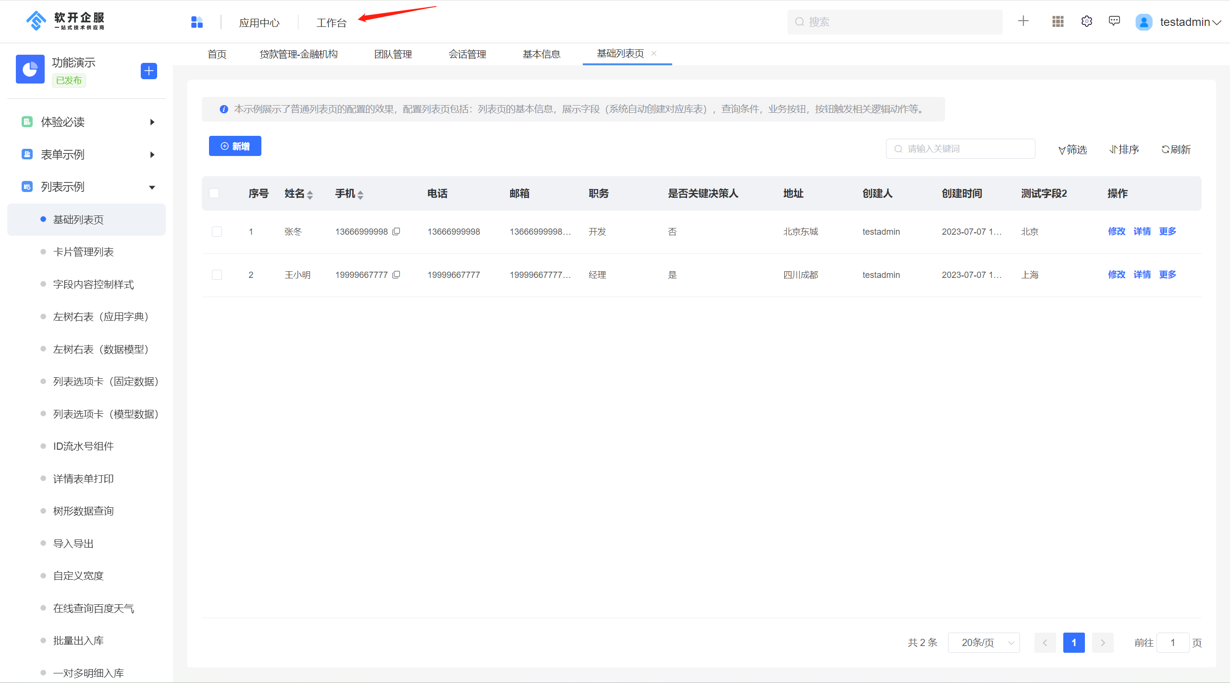This screenshot has width=1230, height=683.
Task: Switch to the 团队管理 tab
Action: 393,54
